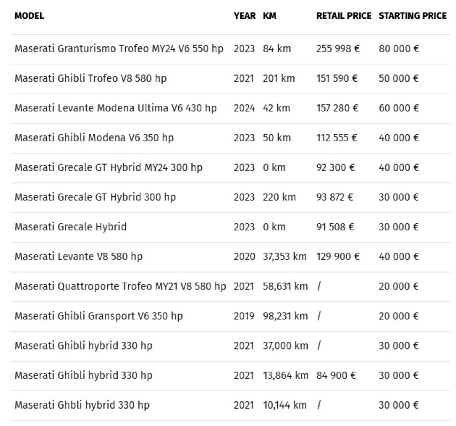456x426 pixels.
Task: Click the 2024 year cell
Action: [x=244, y=108]
